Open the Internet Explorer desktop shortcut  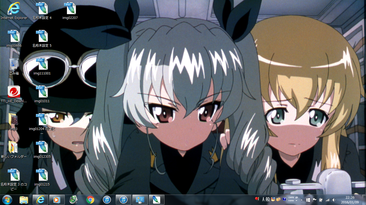(x=14, y=11)
